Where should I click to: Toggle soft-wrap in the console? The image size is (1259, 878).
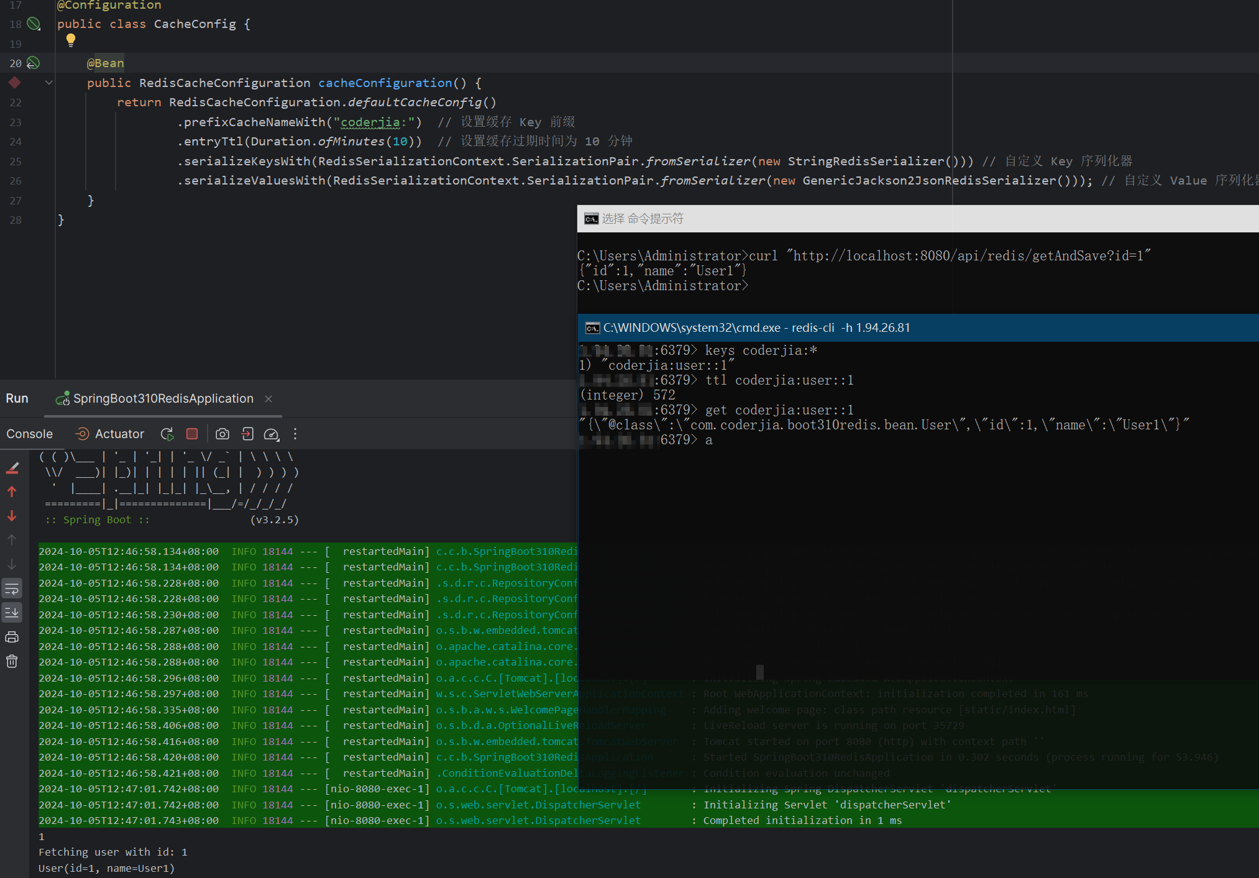12,589
